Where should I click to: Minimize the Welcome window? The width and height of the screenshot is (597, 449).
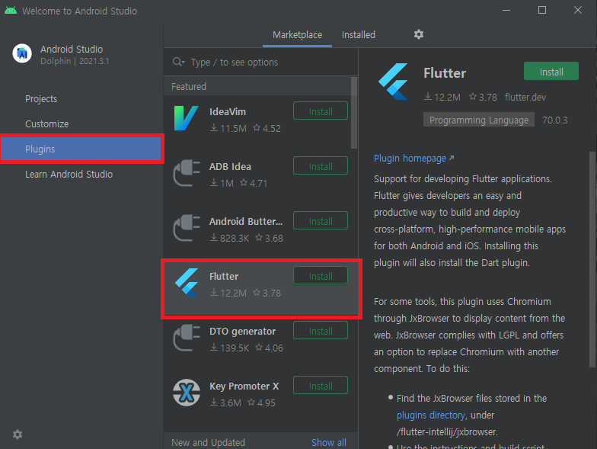[x=506, y=11]
